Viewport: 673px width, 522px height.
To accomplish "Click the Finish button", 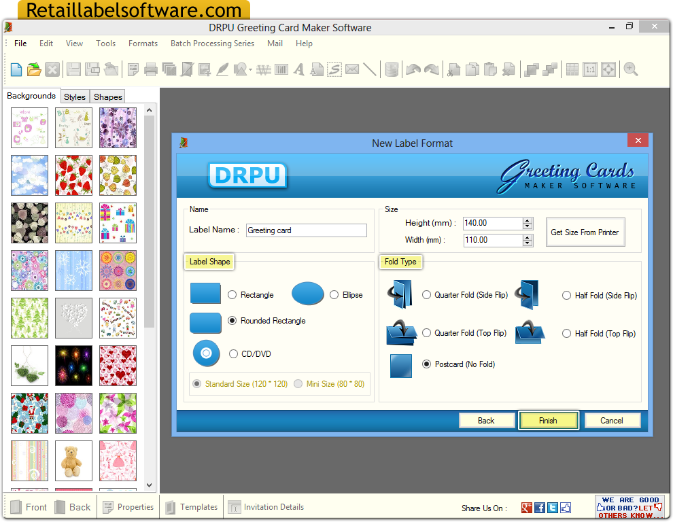I will pos(548,419).
